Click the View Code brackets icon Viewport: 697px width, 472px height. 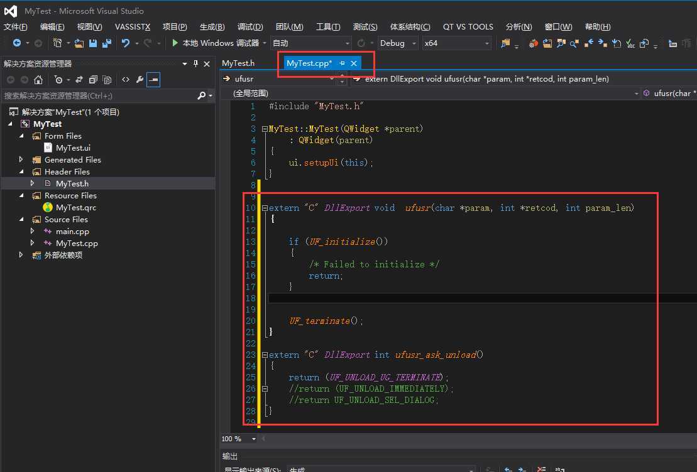tap(126, 80)
